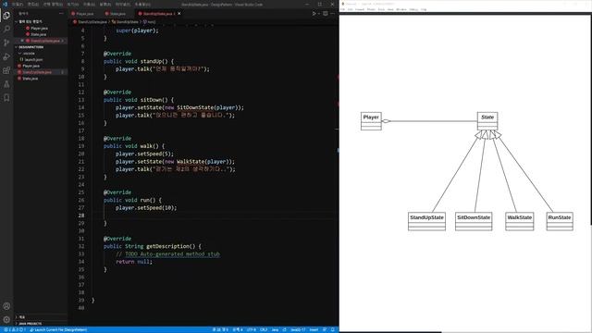Image resolution: width=592 pixels, height=333 pixels.
Task: Open StarUML Edit menu
Action: coord(350,9)
